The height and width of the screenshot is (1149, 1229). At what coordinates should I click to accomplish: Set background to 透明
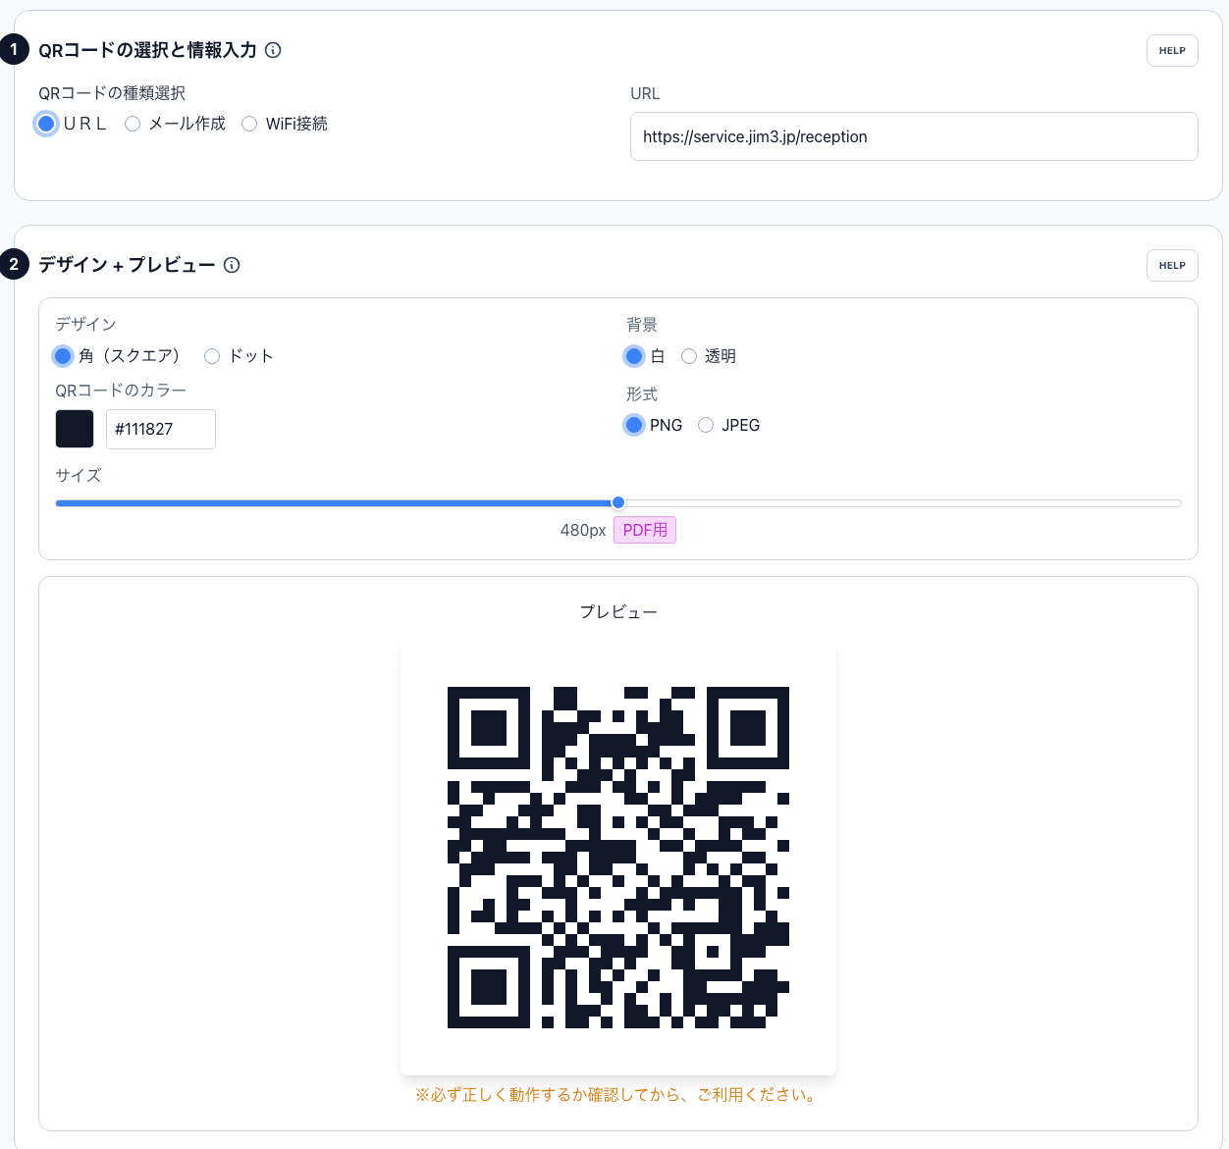689,356
